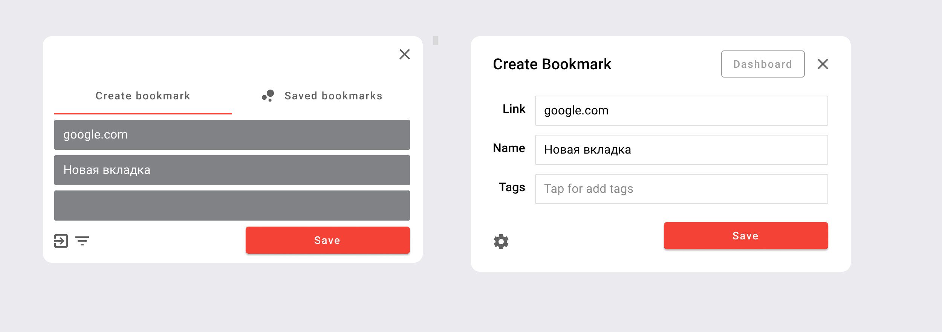Click the Tap for add tags field
The image size is (942, 332).
[x=682, y=189]
